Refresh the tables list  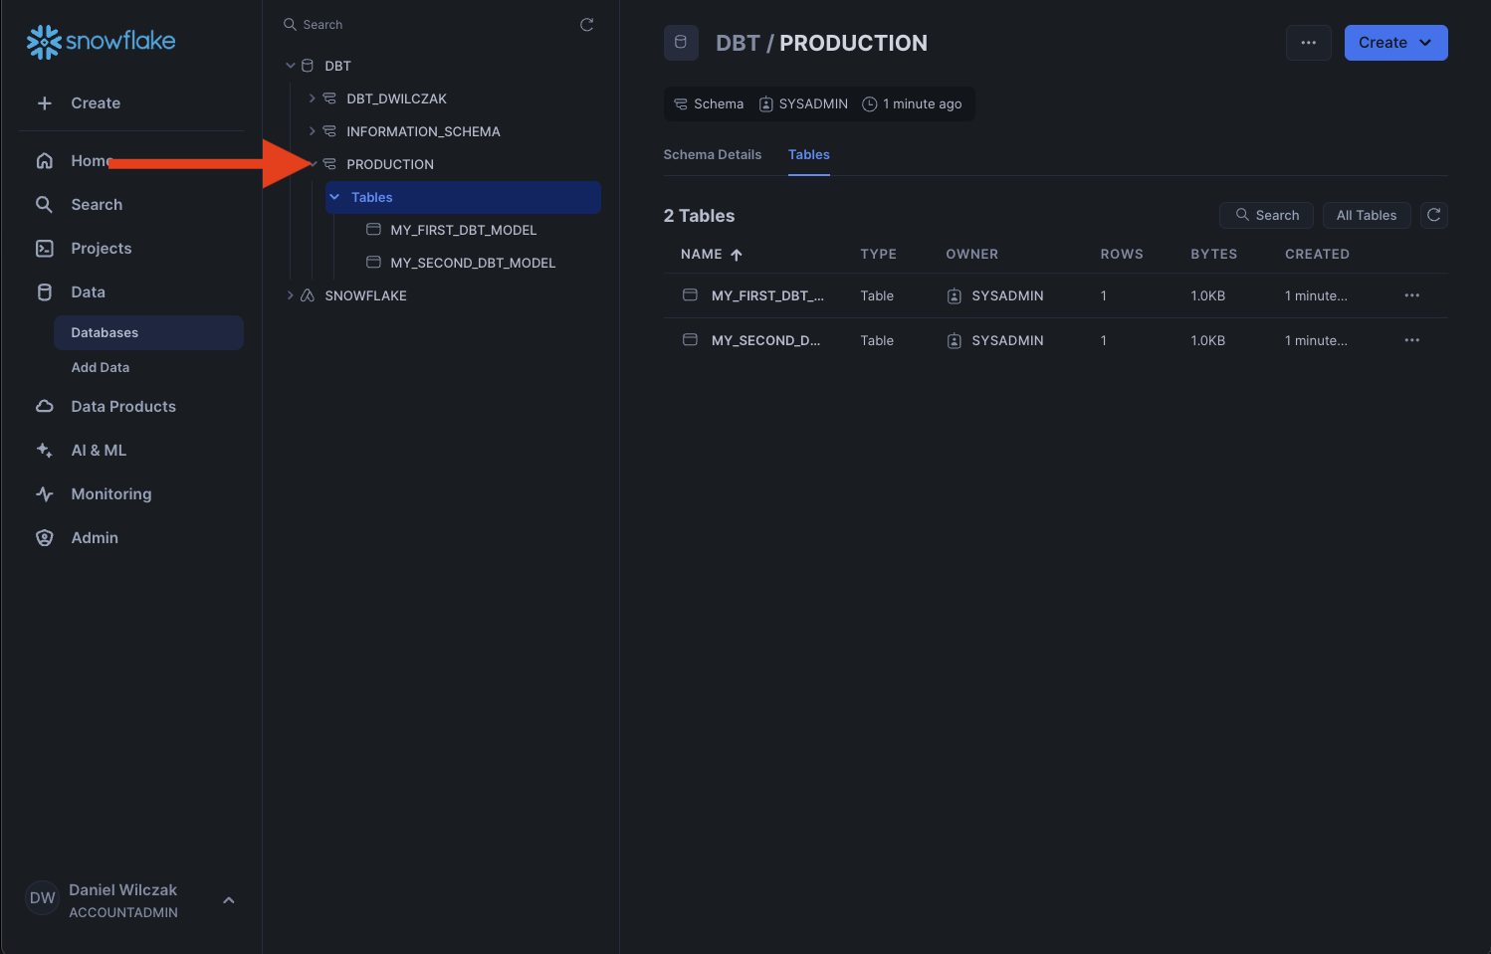1434,215
